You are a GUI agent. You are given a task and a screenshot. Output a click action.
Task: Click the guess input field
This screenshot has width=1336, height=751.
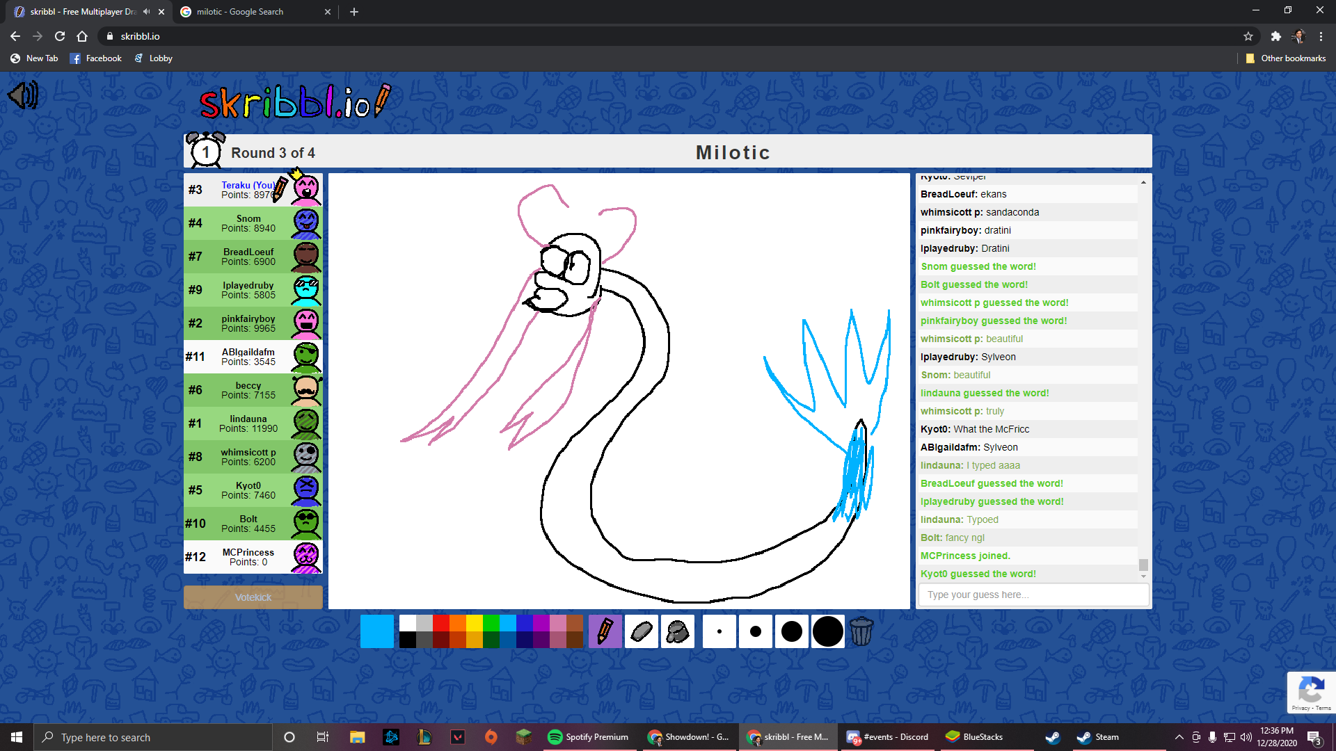[x=1033, y=595]
